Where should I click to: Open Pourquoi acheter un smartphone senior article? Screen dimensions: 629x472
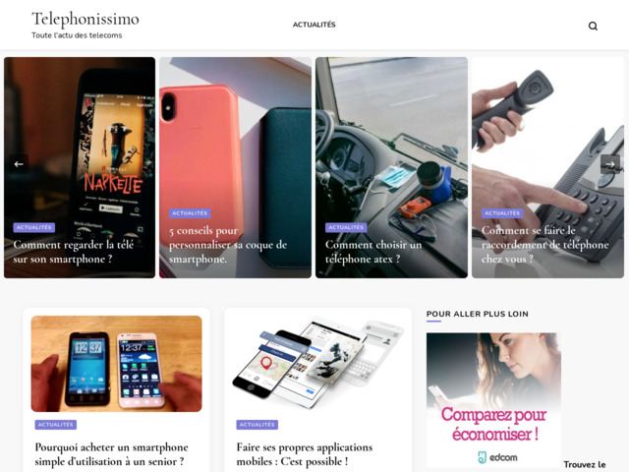pos(111,454)
